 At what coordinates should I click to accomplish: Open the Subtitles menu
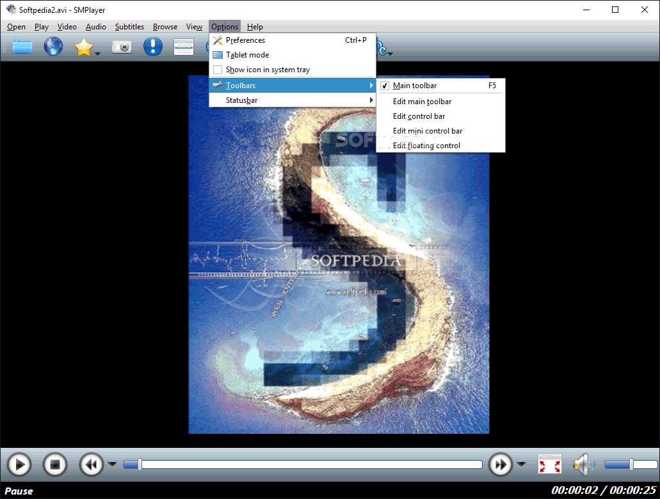point(129,26)
